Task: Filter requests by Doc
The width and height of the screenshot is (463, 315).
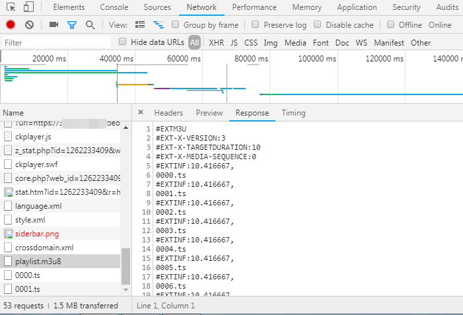Action: click(342, 43)
